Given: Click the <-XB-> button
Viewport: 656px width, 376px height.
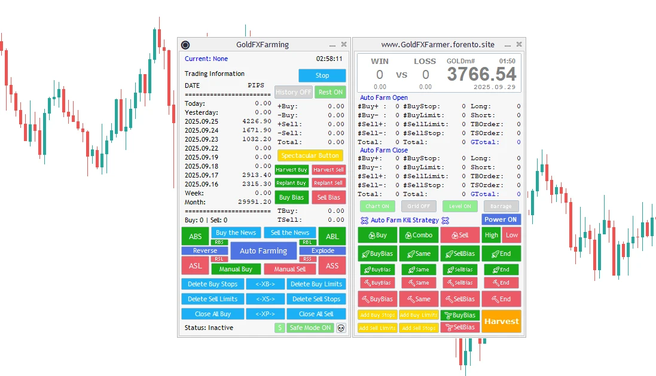Looking at the screenshot, I should (x=265, y=284).
